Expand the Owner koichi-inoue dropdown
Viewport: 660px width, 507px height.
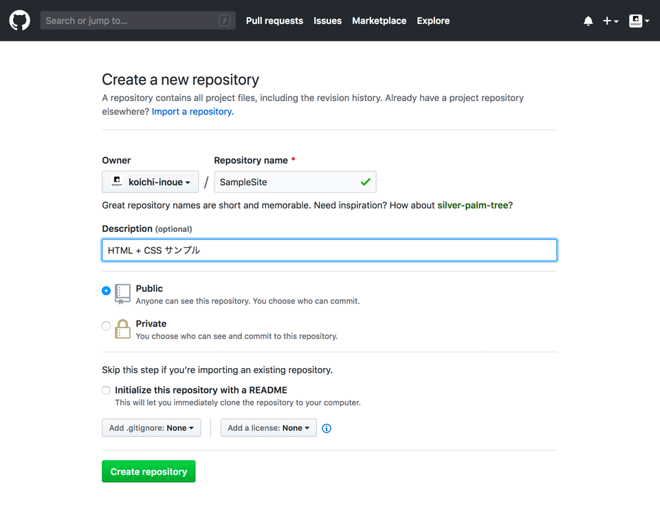click(150, 182)
